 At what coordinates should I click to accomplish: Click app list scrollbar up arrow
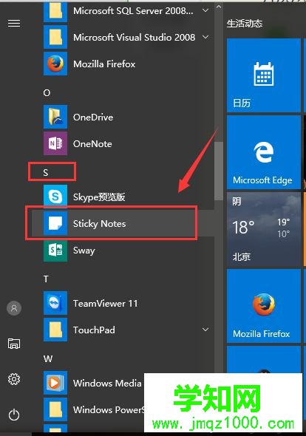coord(219,7)
